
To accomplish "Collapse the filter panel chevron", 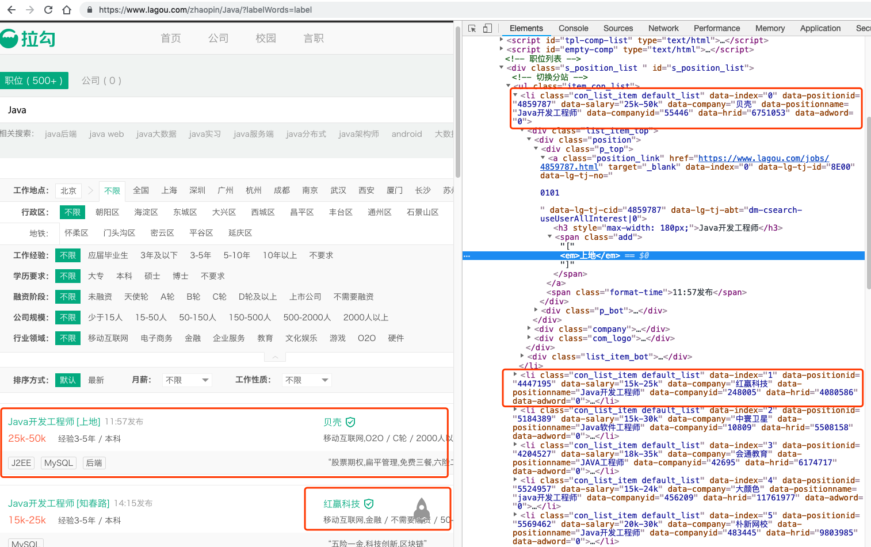I will pyautogui.click(x=275, y=357).
